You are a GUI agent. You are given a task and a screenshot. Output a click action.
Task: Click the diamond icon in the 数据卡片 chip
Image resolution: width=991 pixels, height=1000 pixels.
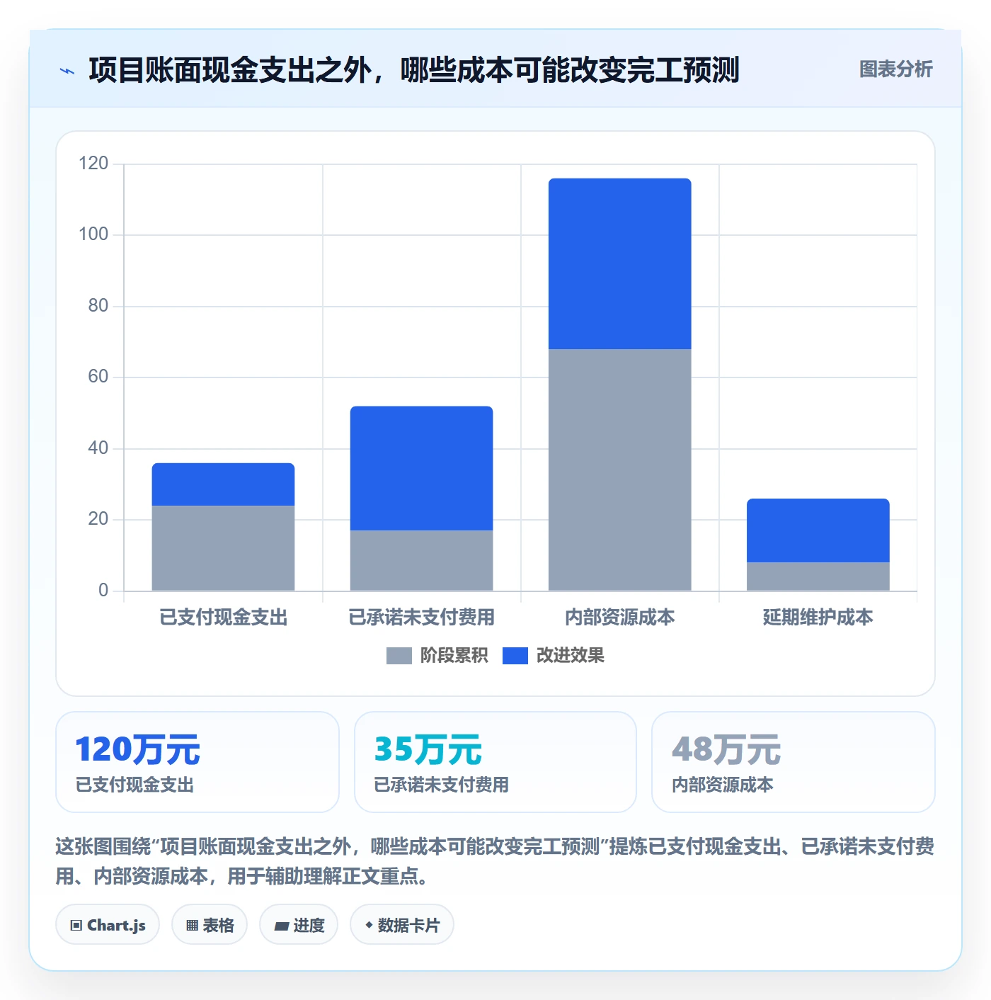tap(369, 925)
